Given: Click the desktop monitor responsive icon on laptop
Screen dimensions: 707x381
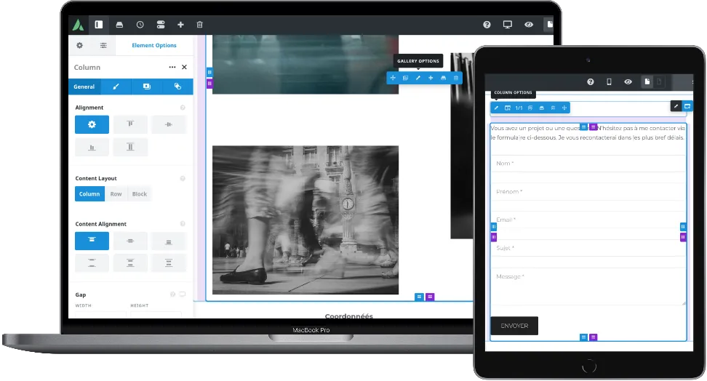Looking at the screenshot, I should pyautogui.click(x=508, y=25).
